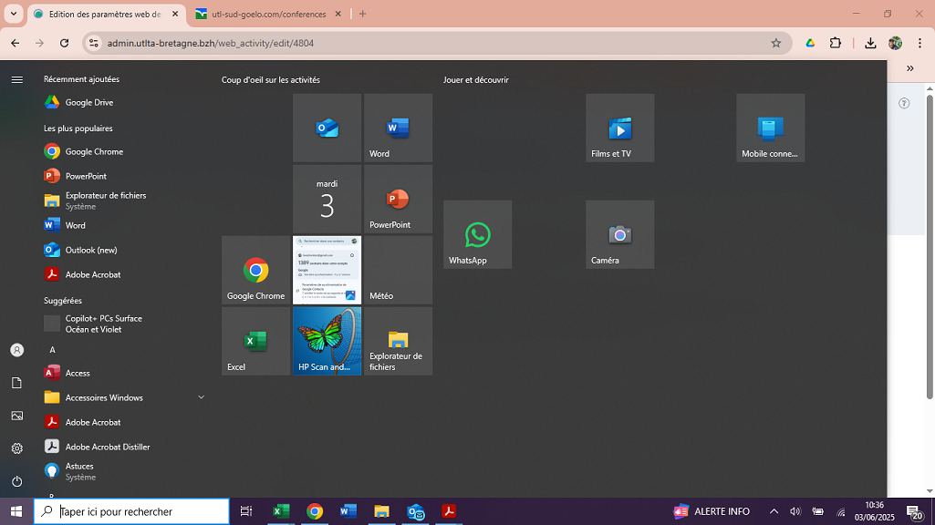
Task: Open the Caméra tile
Action: tap(620, 234)
